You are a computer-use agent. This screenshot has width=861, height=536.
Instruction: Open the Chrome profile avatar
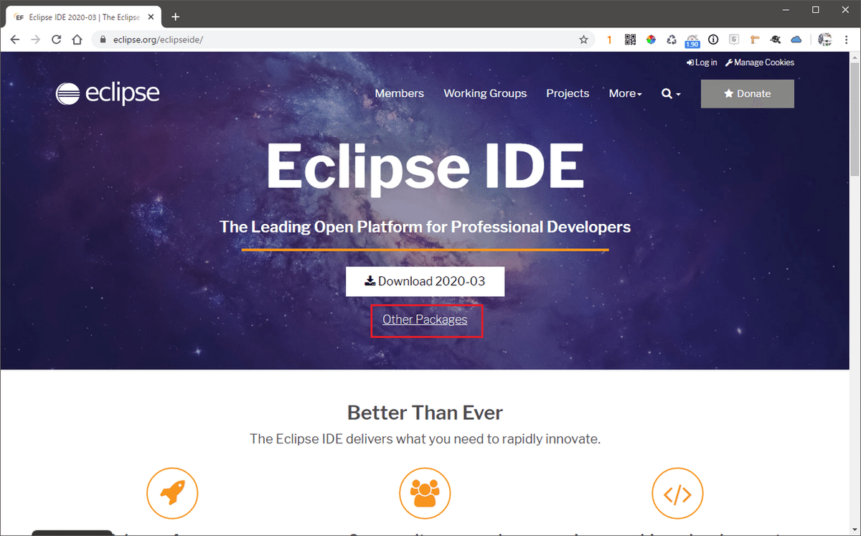click(825, 39)
